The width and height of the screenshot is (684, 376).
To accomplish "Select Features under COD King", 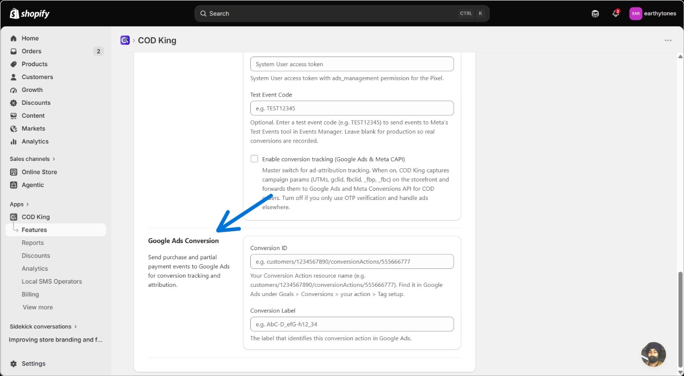I will point(56,230).
